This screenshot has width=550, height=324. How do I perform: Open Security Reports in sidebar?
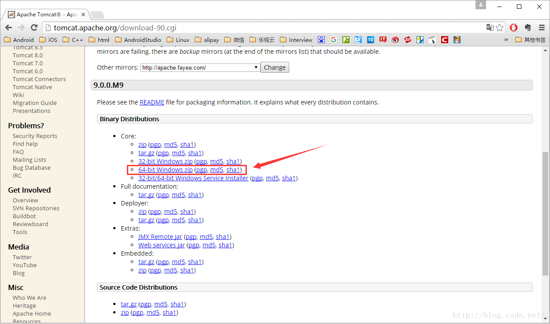coord(35,136)
